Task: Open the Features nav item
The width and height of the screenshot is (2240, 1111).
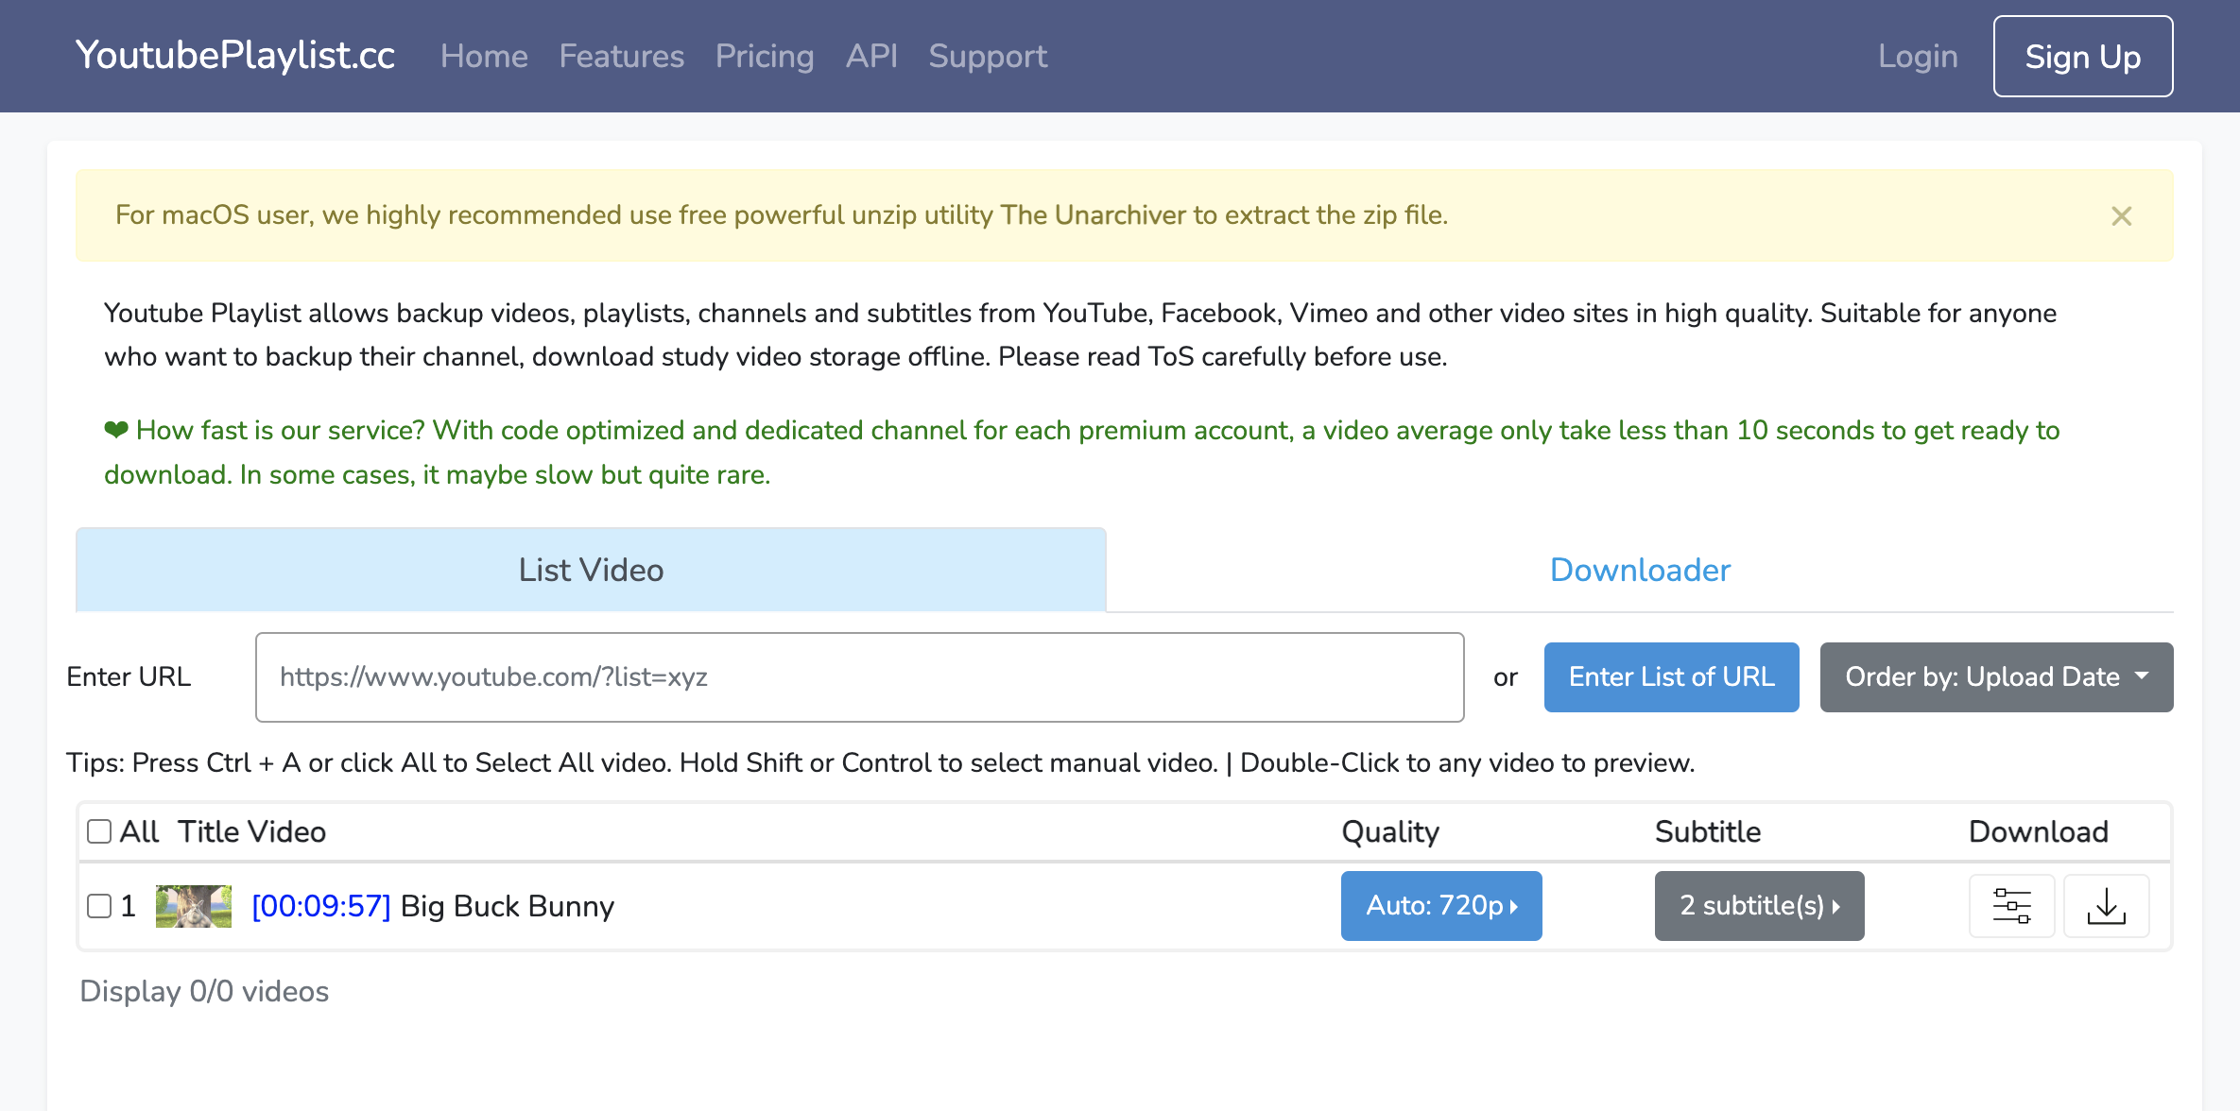Action: pos(621,56)
